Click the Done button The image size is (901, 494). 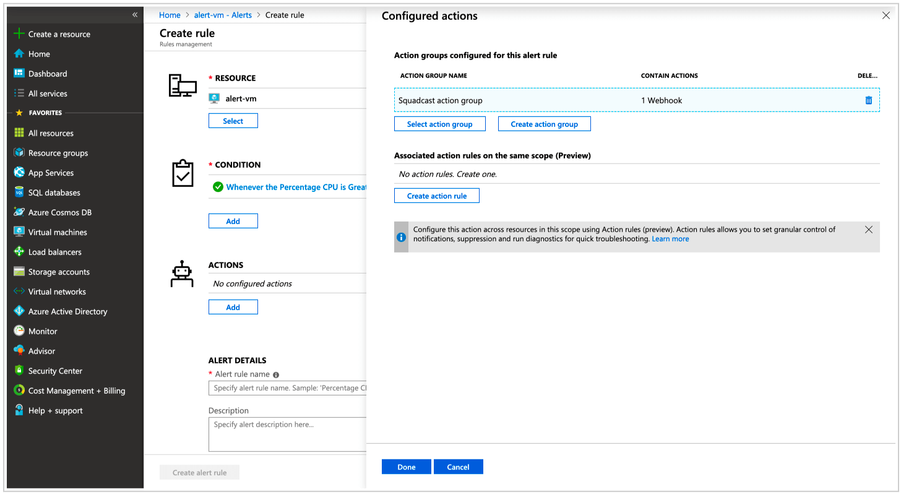tap(407, 467)
